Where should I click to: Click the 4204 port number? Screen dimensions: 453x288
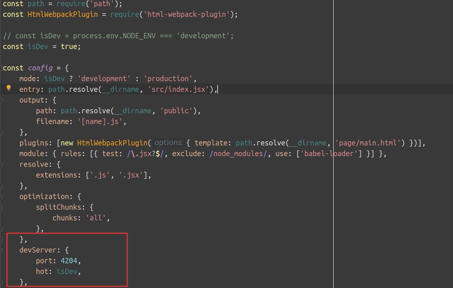click(x=69, y=261)
